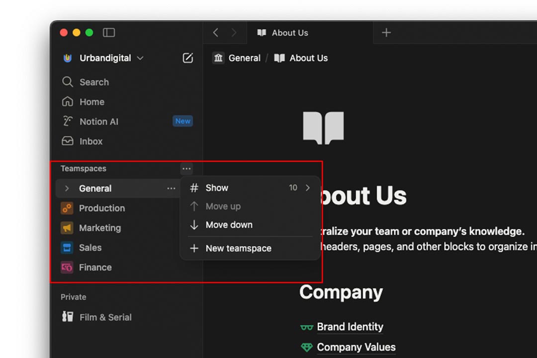Click the Brand Identity glasses icon
Viewport: 537px width, 358px height.
click(306, 327)
